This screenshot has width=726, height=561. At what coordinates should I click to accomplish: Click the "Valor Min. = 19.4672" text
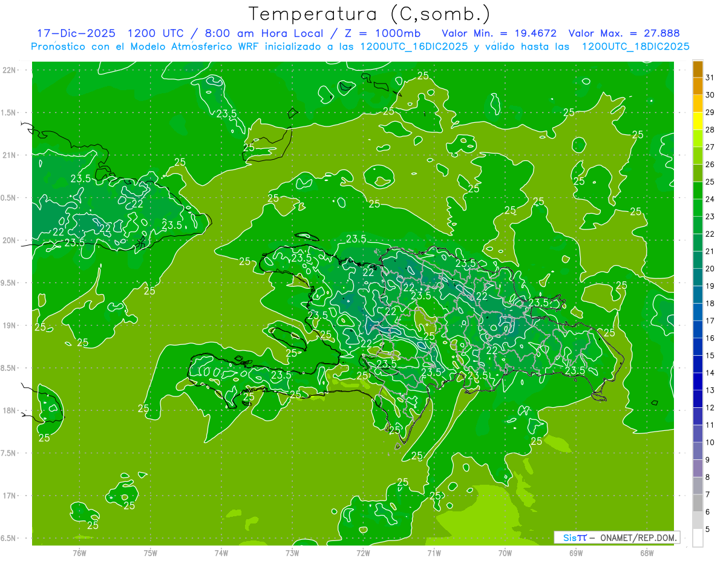[499, 33]
